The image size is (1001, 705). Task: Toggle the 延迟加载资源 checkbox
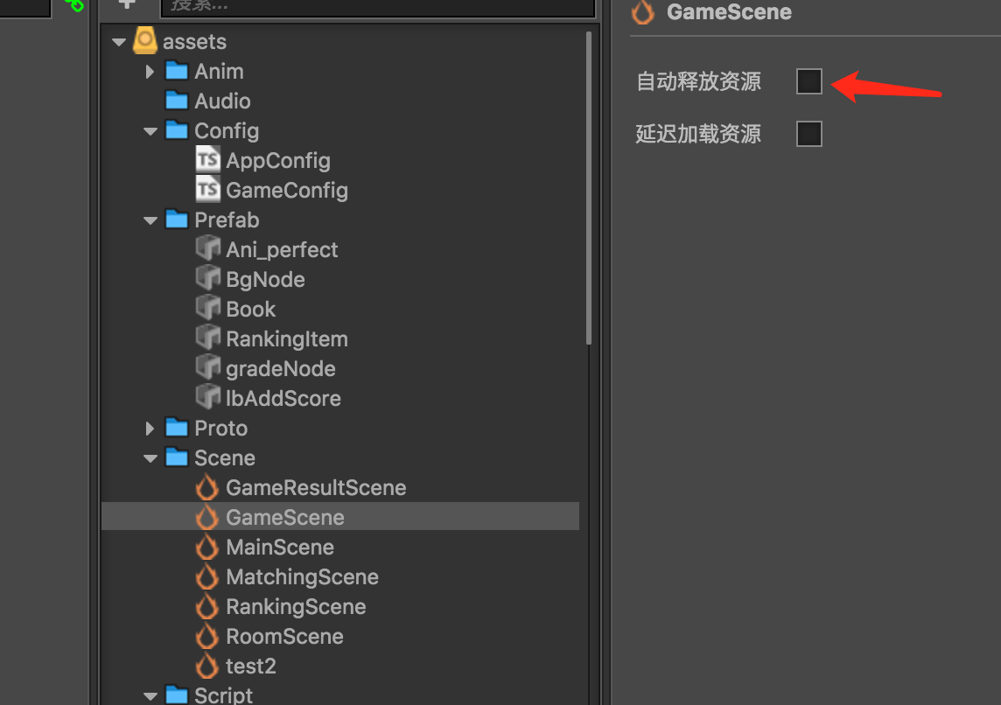pos(809,134)
